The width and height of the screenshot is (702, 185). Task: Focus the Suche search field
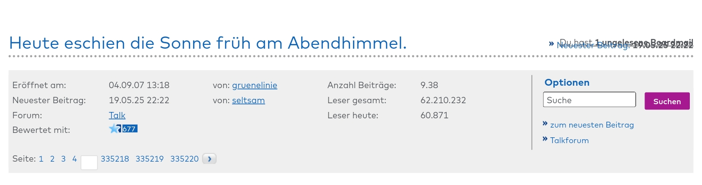pyautogui.click(x=589, y=100)
